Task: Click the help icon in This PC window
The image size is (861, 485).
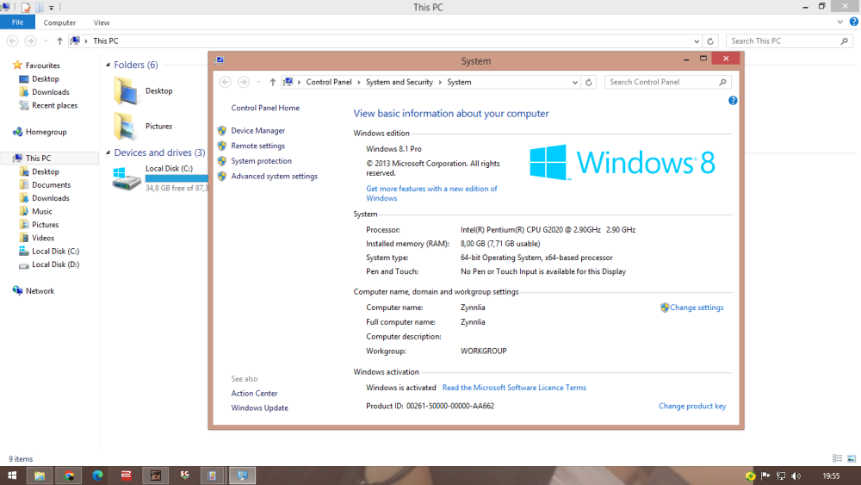Action: (854, 22)
